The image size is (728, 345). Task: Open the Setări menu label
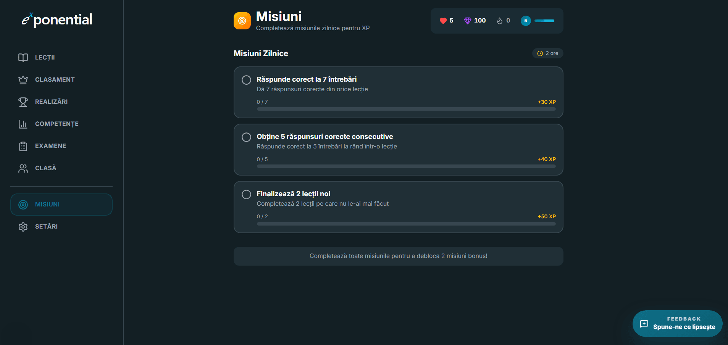point(46,227)
